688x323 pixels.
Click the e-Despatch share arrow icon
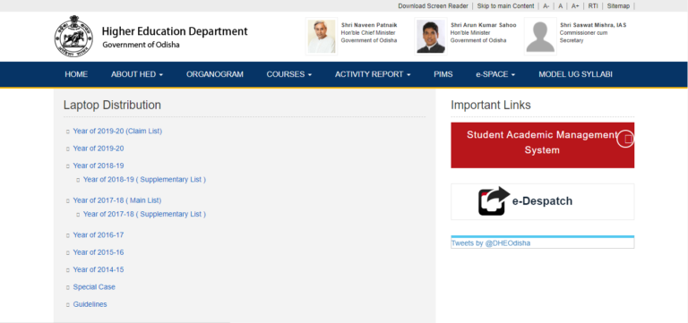click(x=494, y=200)
